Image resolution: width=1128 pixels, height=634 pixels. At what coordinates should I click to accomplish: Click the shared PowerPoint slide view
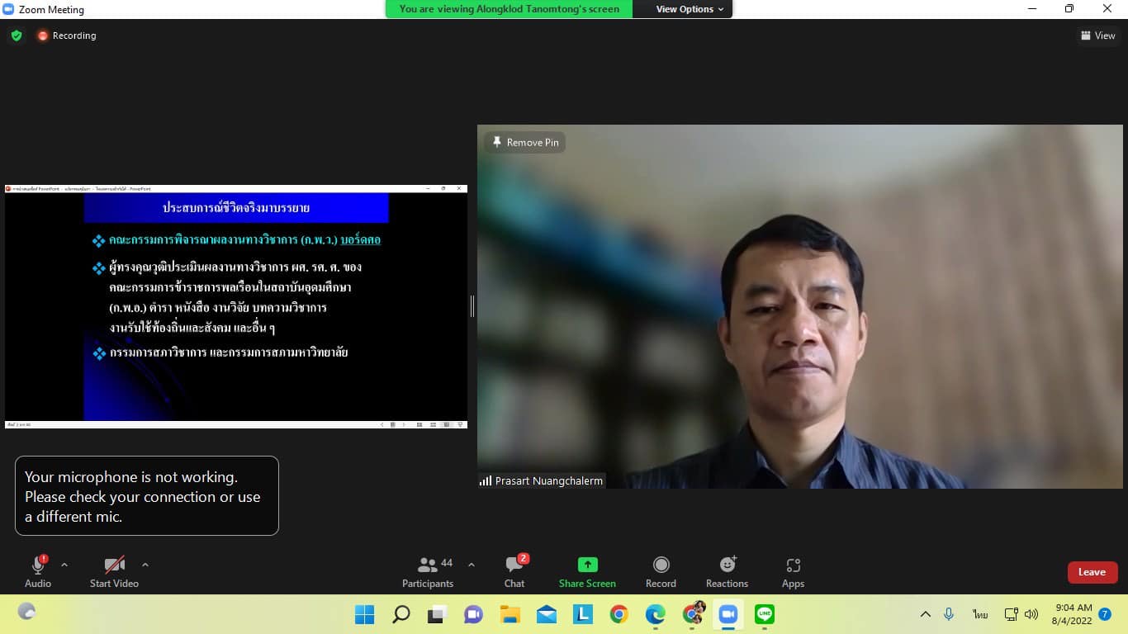pyautogui.click(x=236, y=306)
